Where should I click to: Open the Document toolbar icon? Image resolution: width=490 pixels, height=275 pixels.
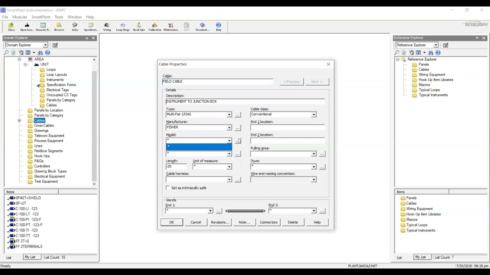click(x=203, y=27)
